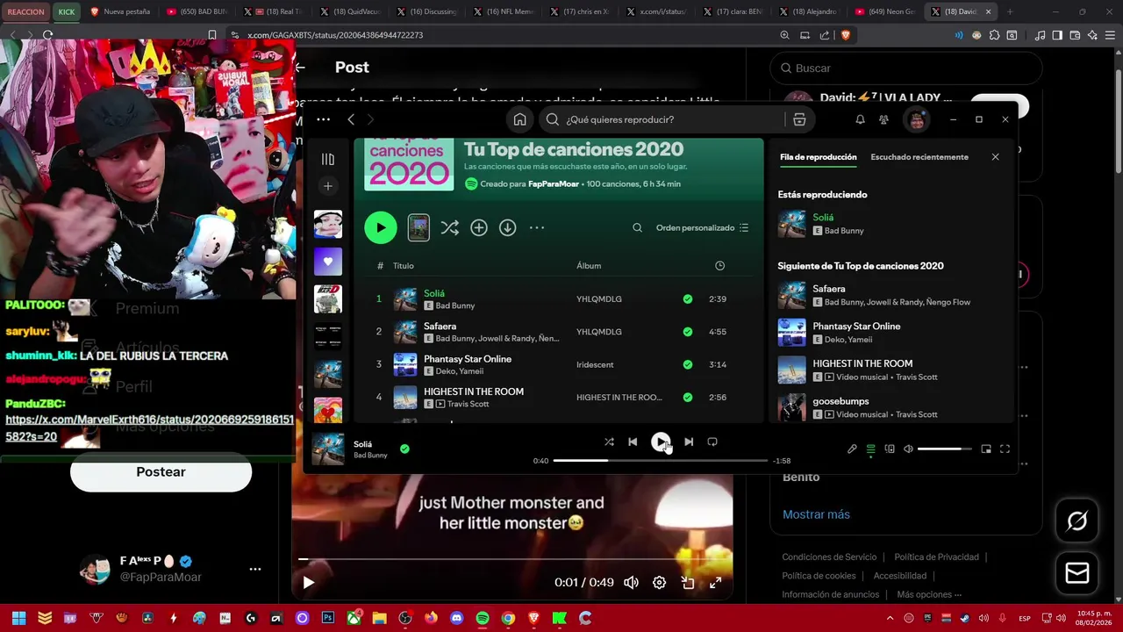Enter Spotify fullscreen mode
Screen dimensions: 1123x632
[x=1005, y=449]
